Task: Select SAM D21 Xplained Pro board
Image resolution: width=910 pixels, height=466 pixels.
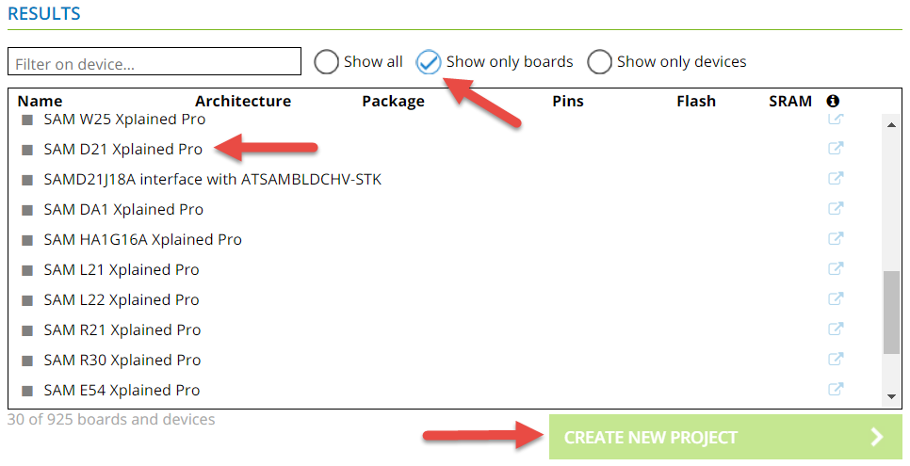Action: point(122,149)
